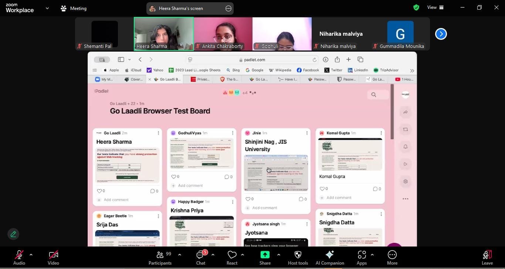
Task: Select Ankita Chakraborty's video thumbnail
Action: tap(223, 34)
